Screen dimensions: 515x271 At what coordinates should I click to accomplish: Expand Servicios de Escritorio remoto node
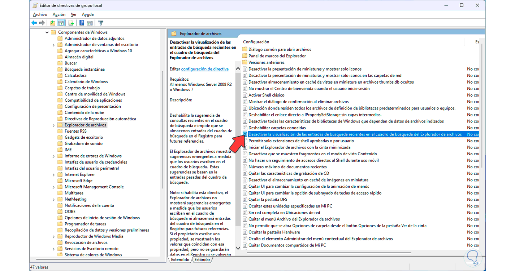(x=53, y=249)
